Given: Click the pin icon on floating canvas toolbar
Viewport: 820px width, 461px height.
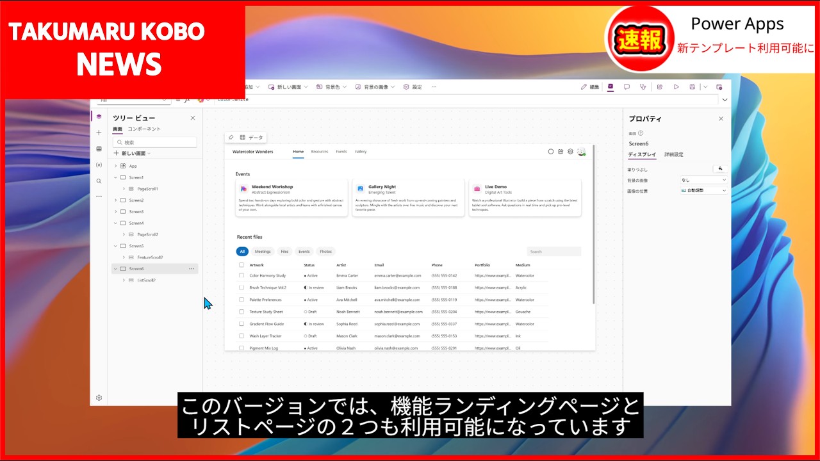Looking at the screenshot, I should click(x=231, y=138).
